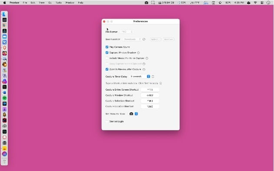Click the 77°F weather menu bar item

pyautogui.click(x=195, y=3)
